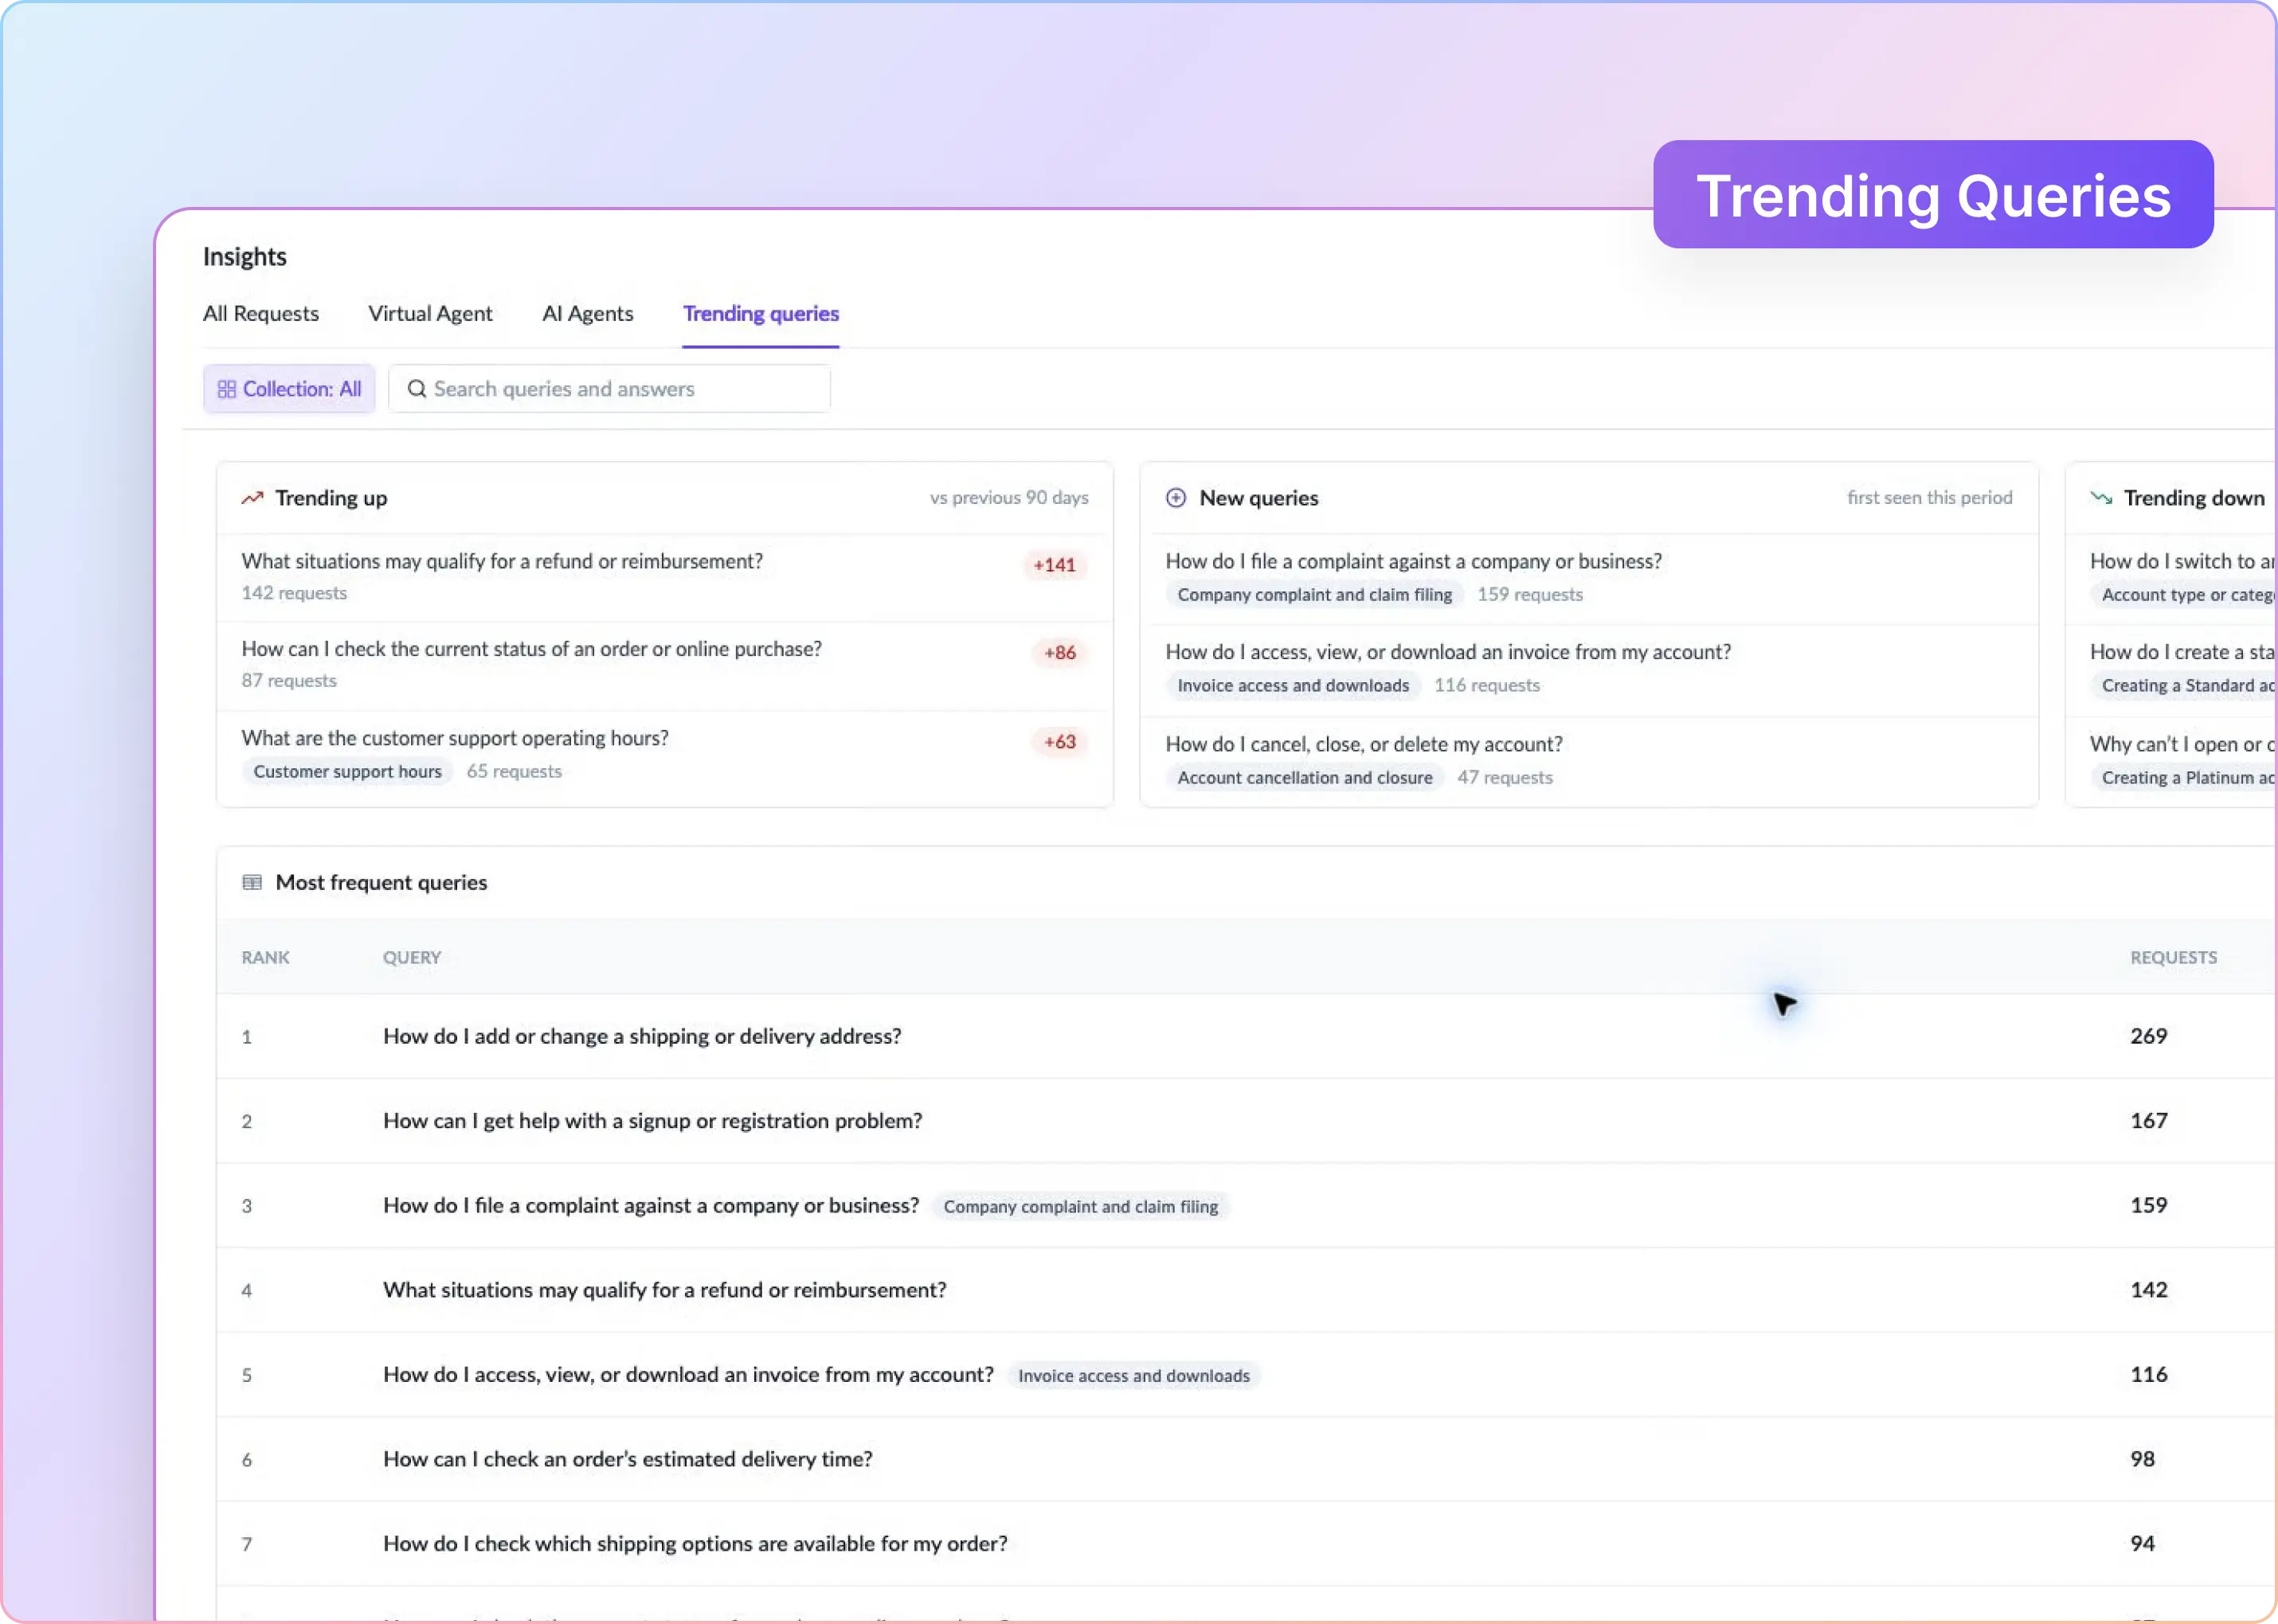Click the RANK column header
Screen dimensions: 2278x1624
coord(265,957)
